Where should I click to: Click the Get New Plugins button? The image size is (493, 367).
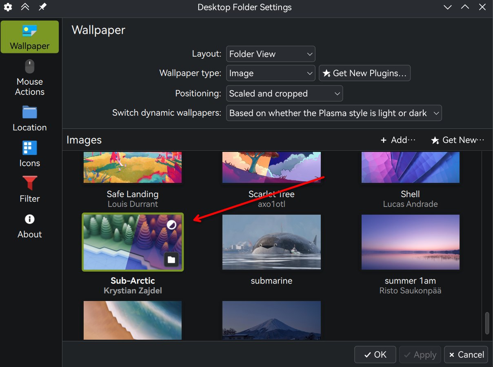(364, 73)
